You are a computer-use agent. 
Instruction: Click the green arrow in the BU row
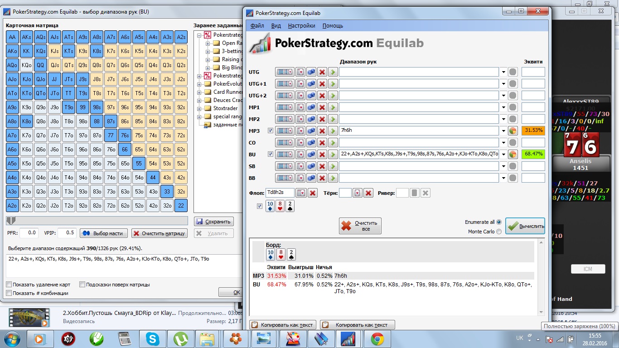333,155
